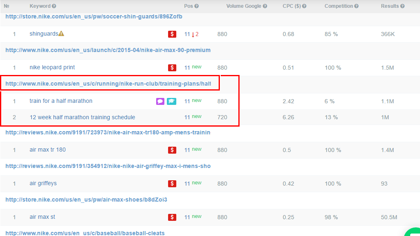
Task: Click the help icon beside CPC ($)
Action: (x=304, y=6)
